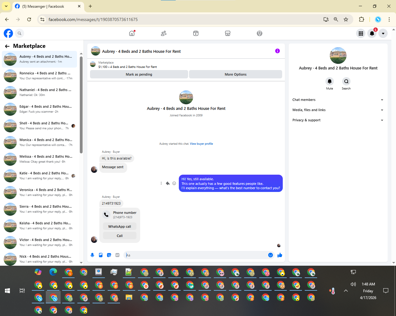
Task: Open the Marketplace storefront icon in top navigation
Action: pos(228,33)
